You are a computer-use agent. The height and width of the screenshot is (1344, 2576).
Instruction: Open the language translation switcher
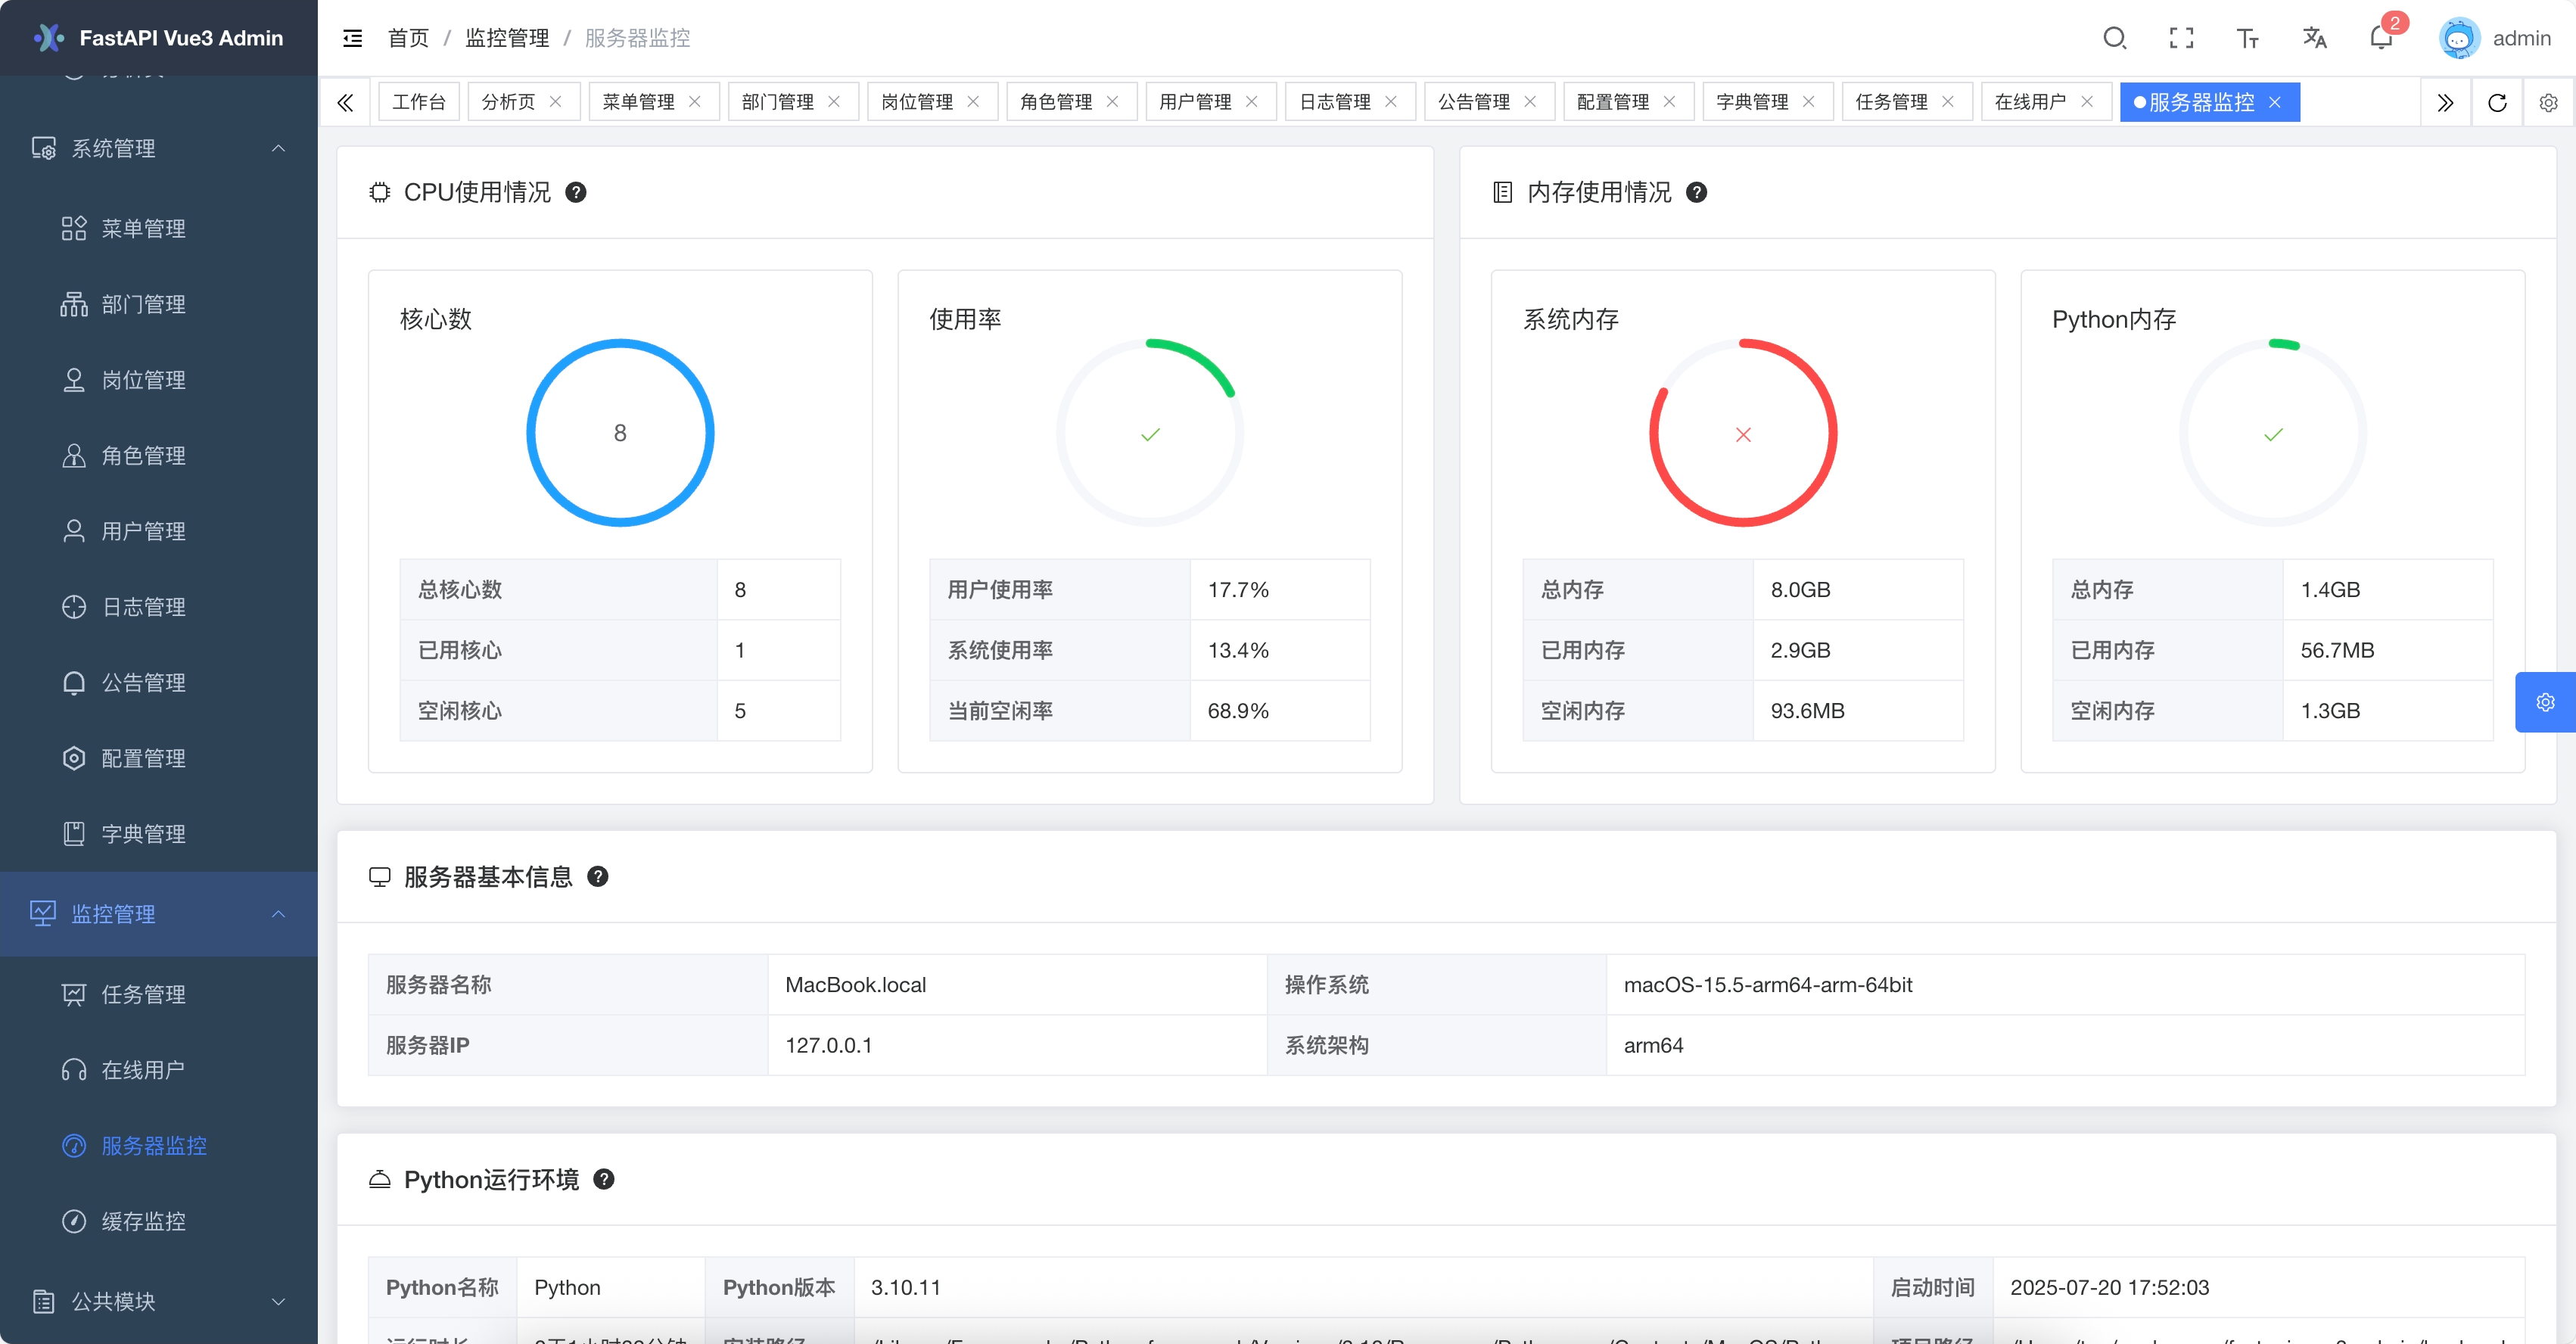pos(2314,38)
